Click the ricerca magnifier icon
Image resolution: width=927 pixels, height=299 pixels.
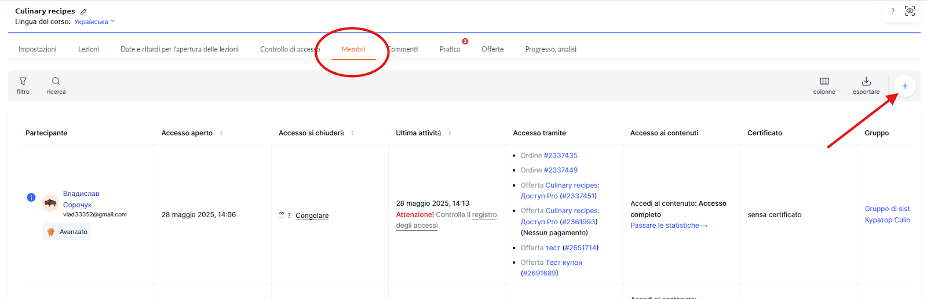56,82
